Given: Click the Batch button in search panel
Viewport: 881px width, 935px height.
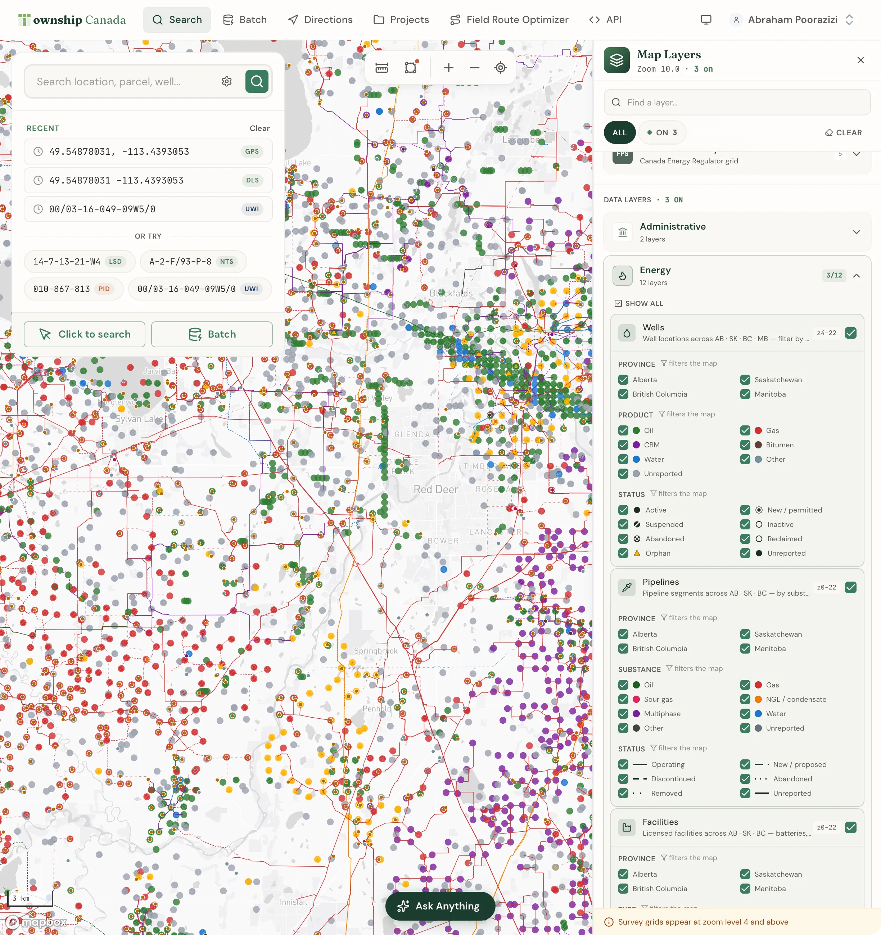Looking at the screenshot, I should pyautogui.click(x=212, y=334).
